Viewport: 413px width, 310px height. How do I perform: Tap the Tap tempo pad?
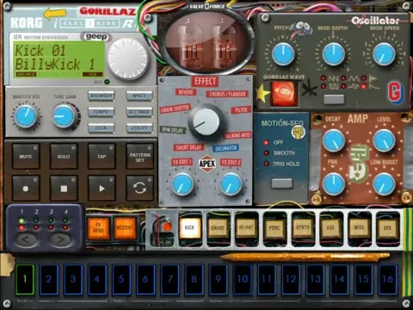[102, 156]
